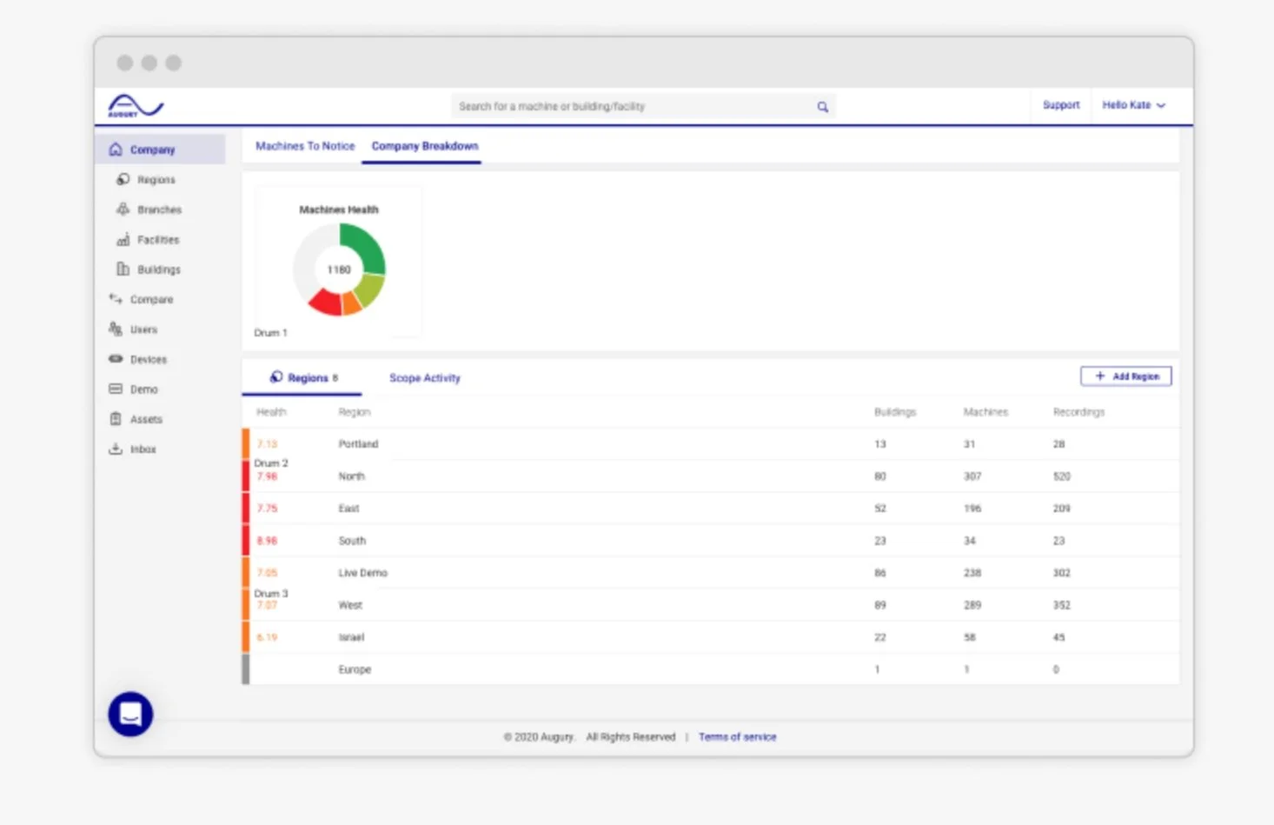Select the Israel region row
This screenshot has width=1274, height=825.
pyautogui.click(x=711, y=637)
